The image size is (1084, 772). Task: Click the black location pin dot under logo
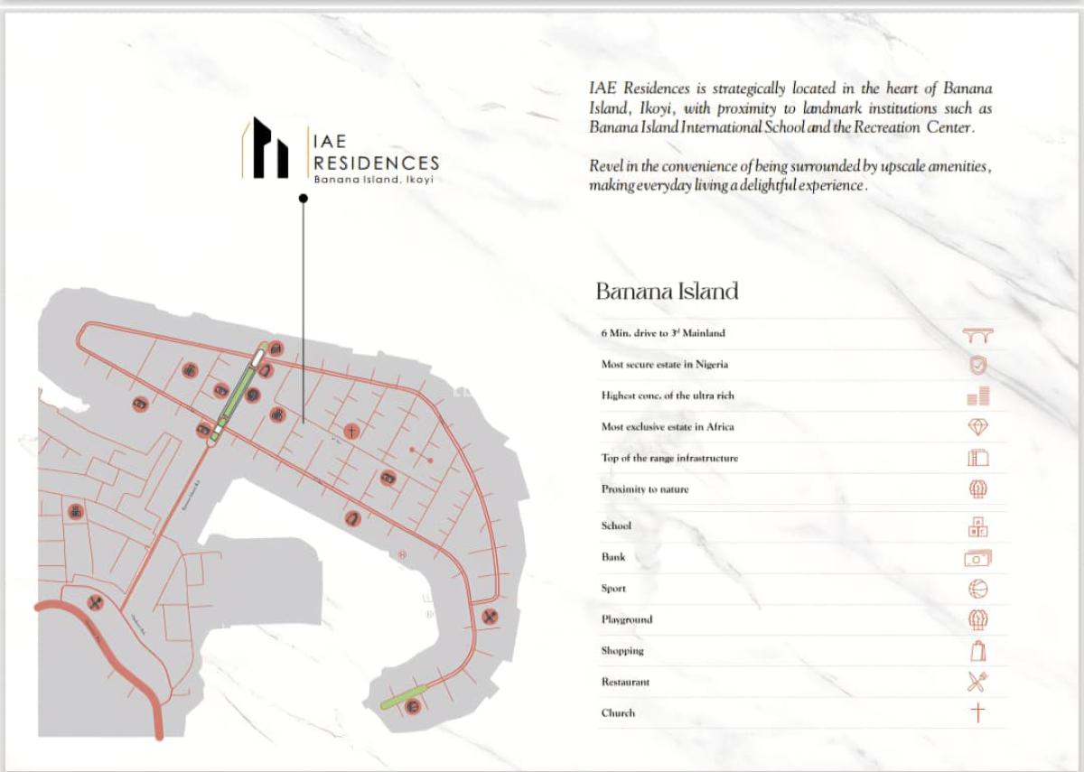tap(304, 199)
